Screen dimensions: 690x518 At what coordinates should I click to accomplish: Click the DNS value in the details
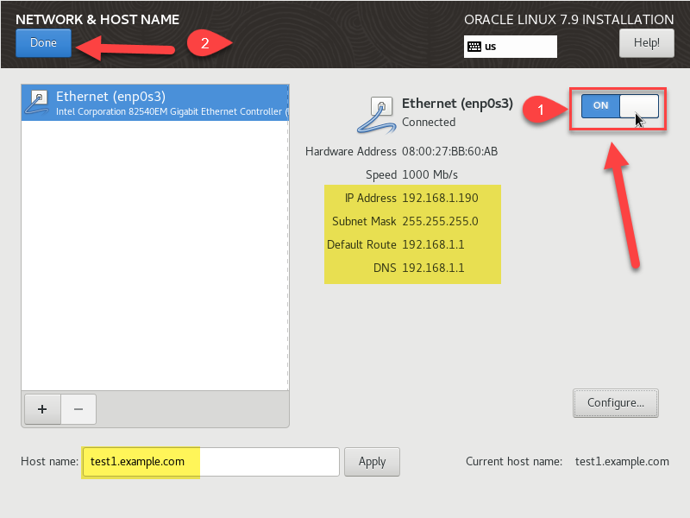point(433,268)
